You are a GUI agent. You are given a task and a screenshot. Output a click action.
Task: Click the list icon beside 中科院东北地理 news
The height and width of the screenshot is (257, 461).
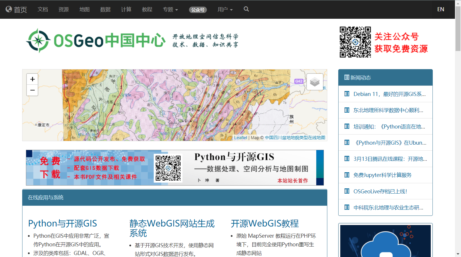tap(347, 207)
